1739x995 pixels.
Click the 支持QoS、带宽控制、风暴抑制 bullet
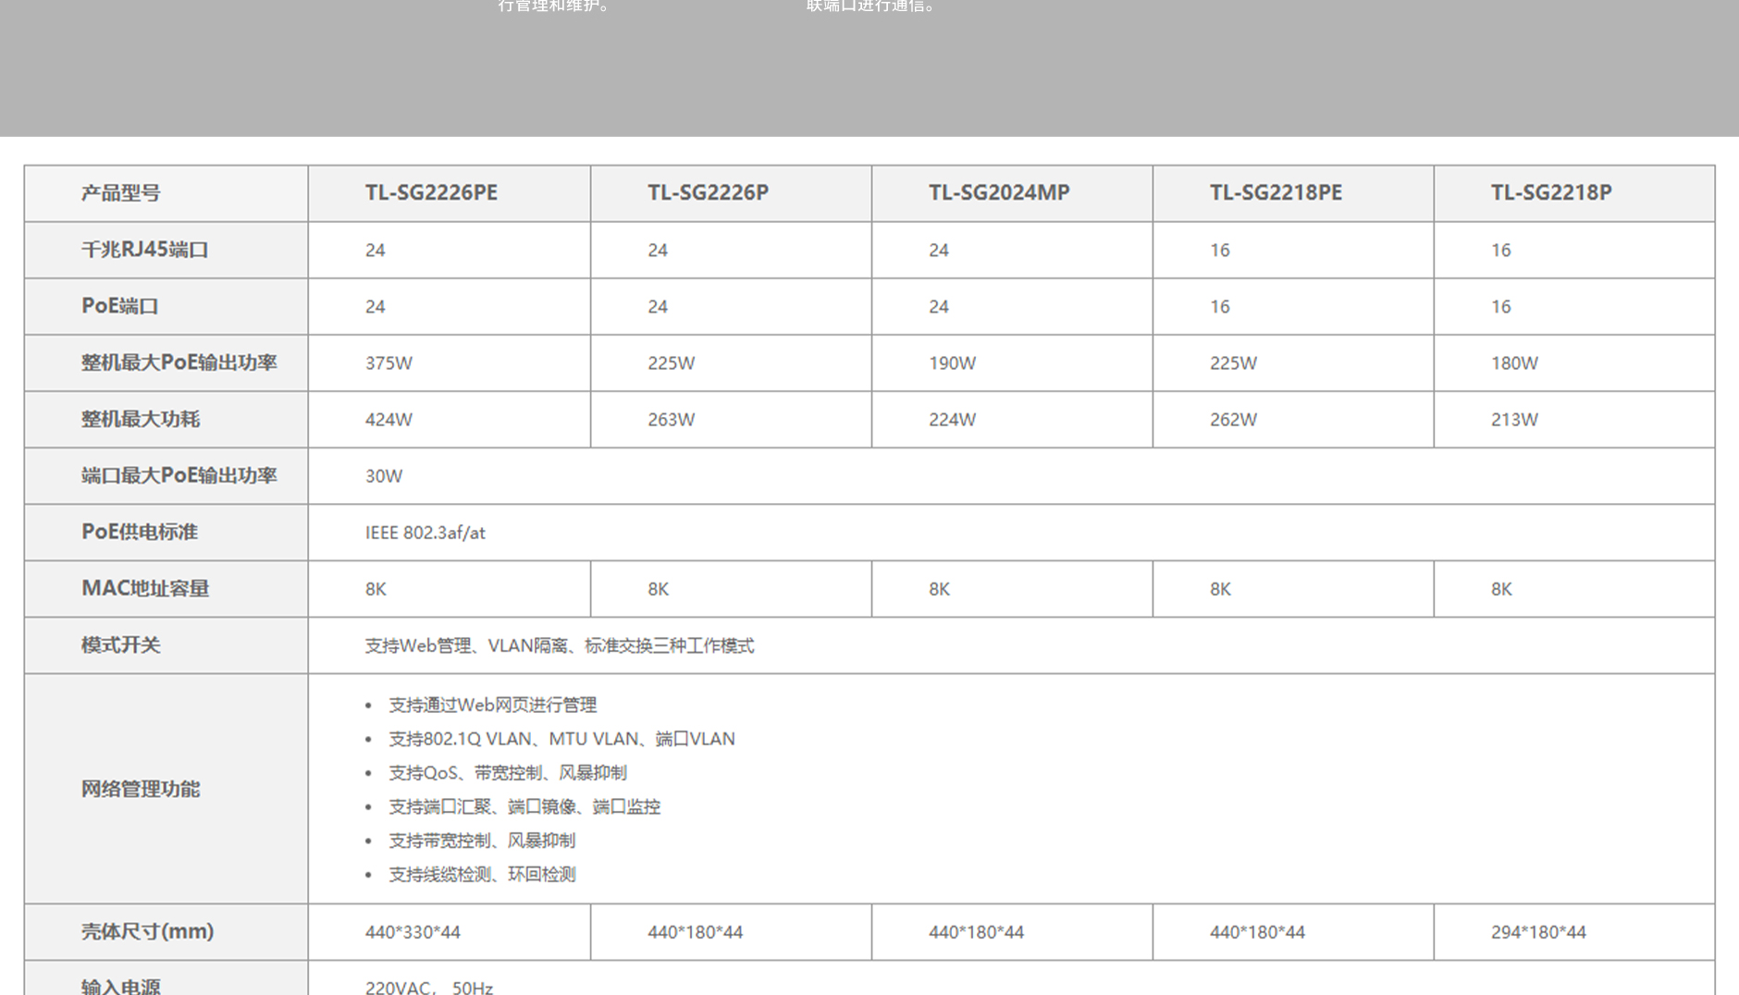click(508, 773)
